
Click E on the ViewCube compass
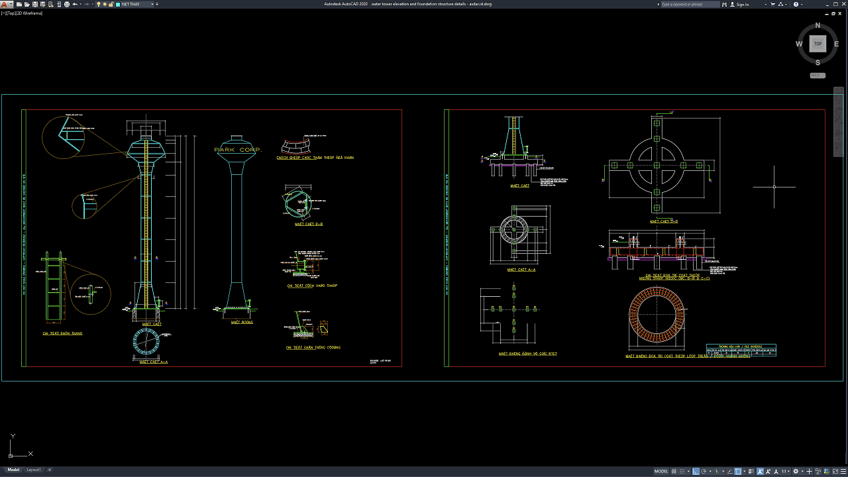[x=836, y=44]
